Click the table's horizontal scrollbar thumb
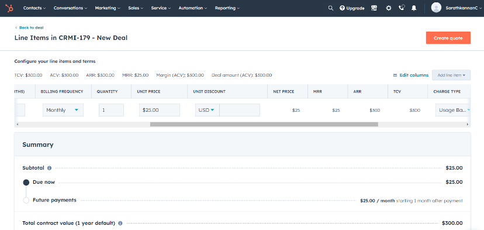This screenshot has height=230, width=484. click(x=264, y=124)
